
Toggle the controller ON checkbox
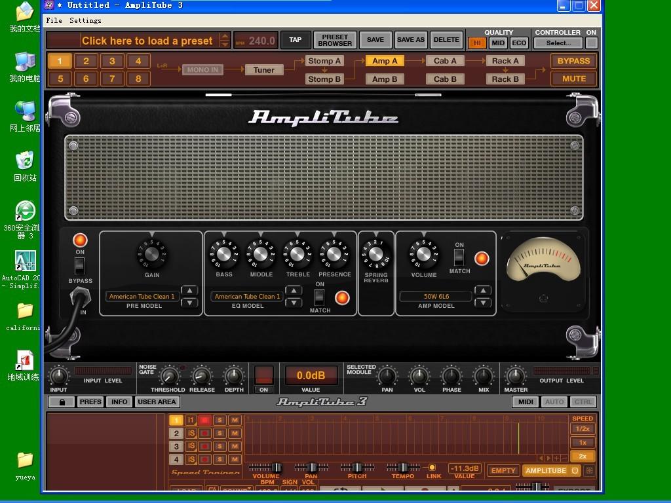(x=592, y=43)
